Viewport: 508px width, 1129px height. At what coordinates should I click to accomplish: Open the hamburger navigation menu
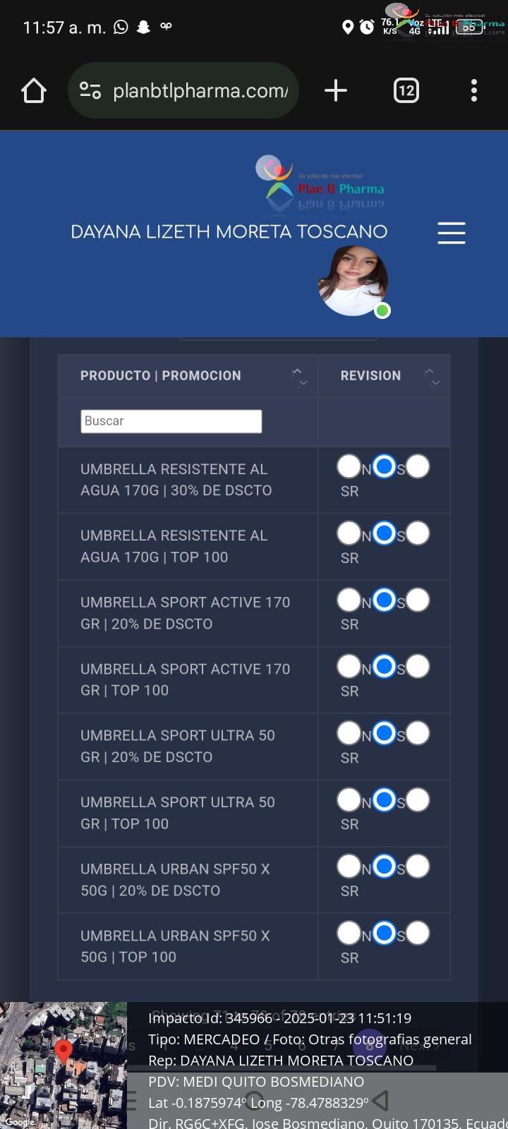[452, 233]
